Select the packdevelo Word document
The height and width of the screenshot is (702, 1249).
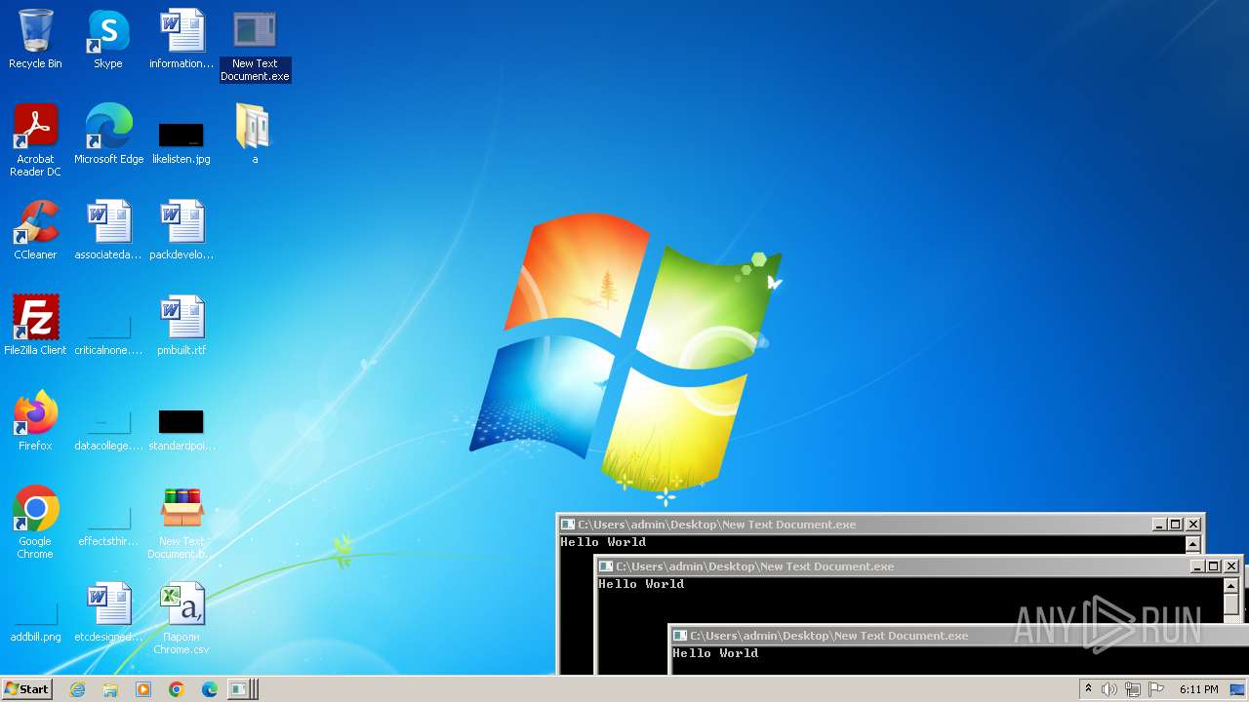181,230
